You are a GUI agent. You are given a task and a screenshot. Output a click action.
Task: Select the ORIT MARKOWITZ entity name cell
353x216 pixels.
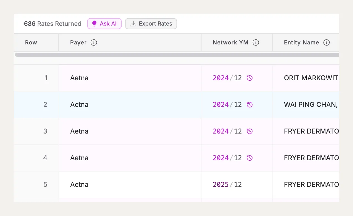[309, 78]
